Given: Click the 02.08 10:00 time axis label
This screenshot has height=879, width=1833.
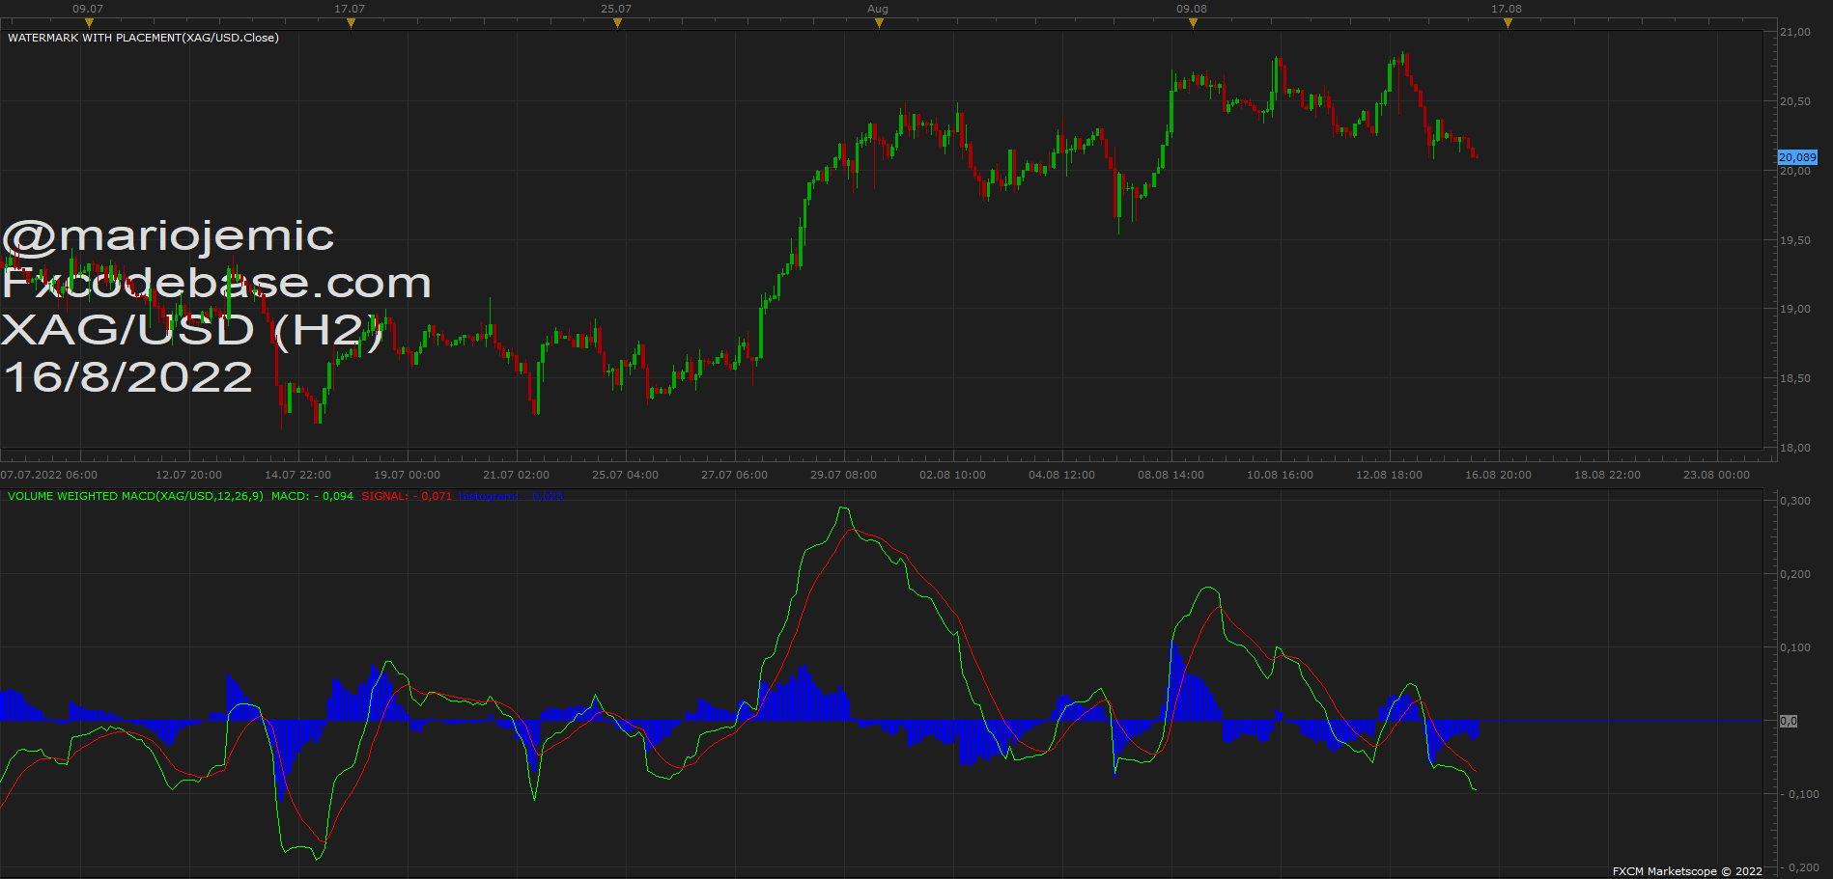Looking at the screenshot, I should (952, 475).
